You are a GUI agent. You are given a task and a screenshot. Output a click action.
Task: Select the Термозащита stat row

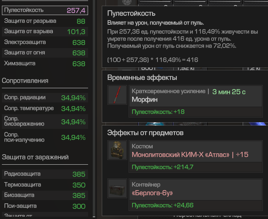(x=45, y=185)
